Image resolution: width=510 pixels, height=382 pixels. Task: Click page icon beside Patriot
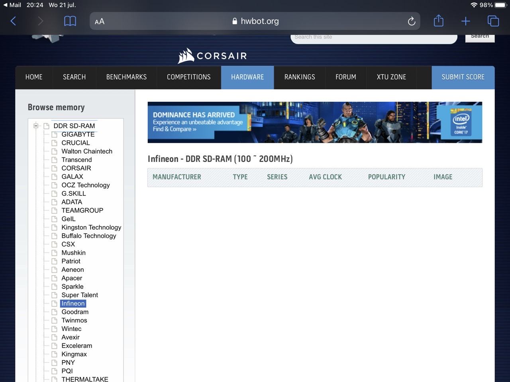55,261
